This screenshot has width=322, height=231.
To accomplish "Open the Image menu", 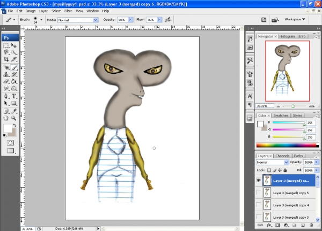I will point(31,11).
